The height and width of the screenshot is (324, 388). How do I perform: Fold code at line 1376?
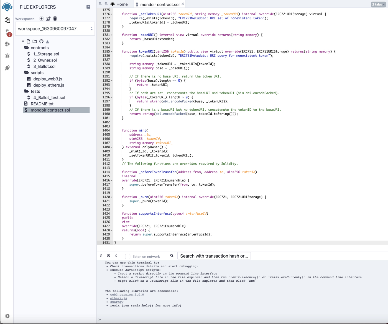coord(112,14)
